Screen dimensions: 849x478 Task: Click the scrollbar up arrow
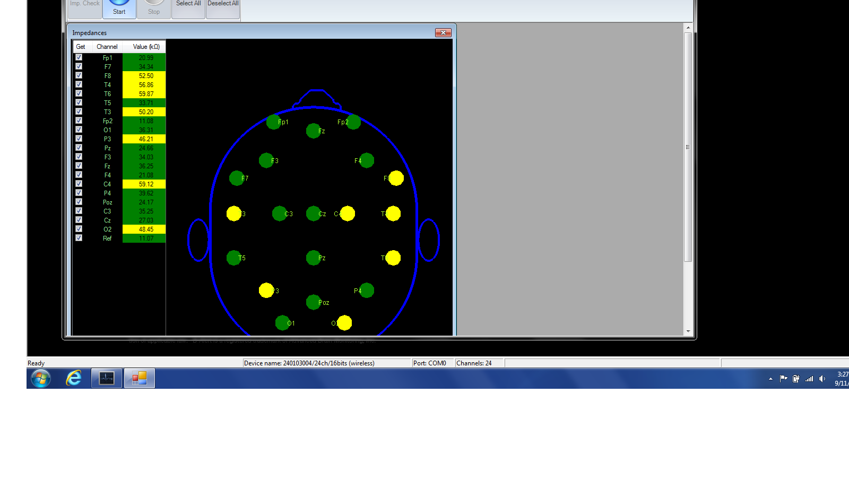[x=688, y=28]
